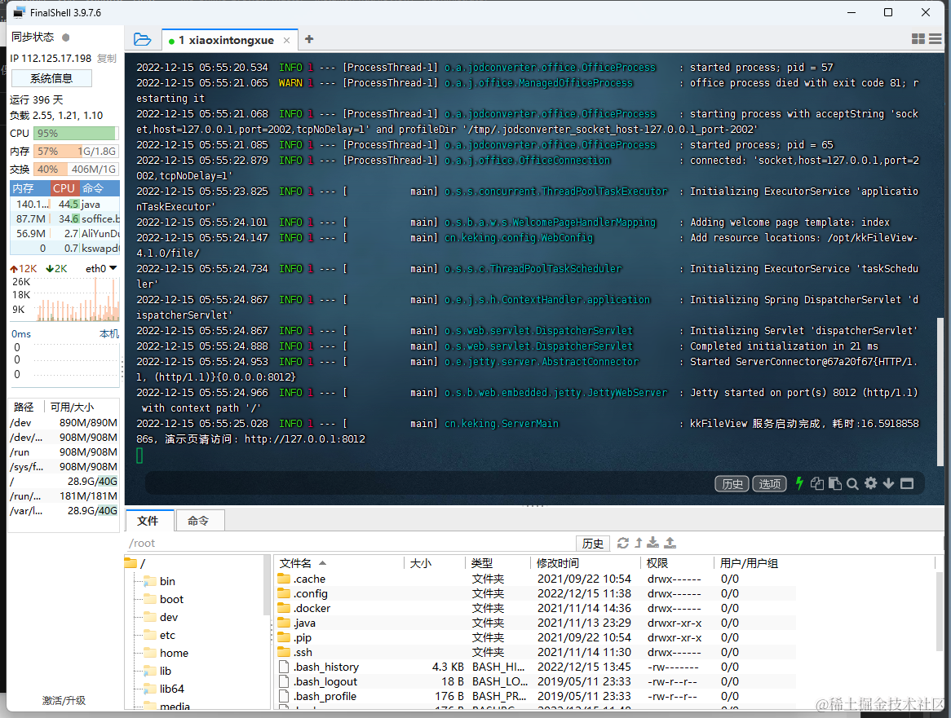
Task: Select the kswapd process row
Action: pyautogui.click(x=65, y=249)
